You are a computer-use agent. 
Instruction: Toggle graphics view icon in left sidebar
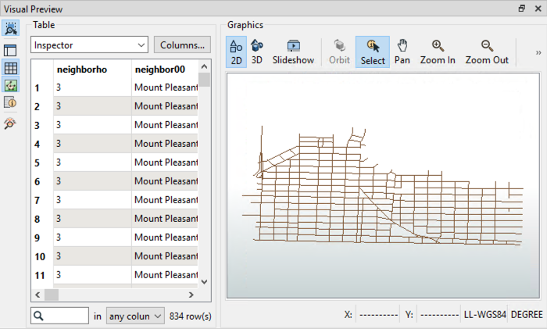click(x=10, y=85)
